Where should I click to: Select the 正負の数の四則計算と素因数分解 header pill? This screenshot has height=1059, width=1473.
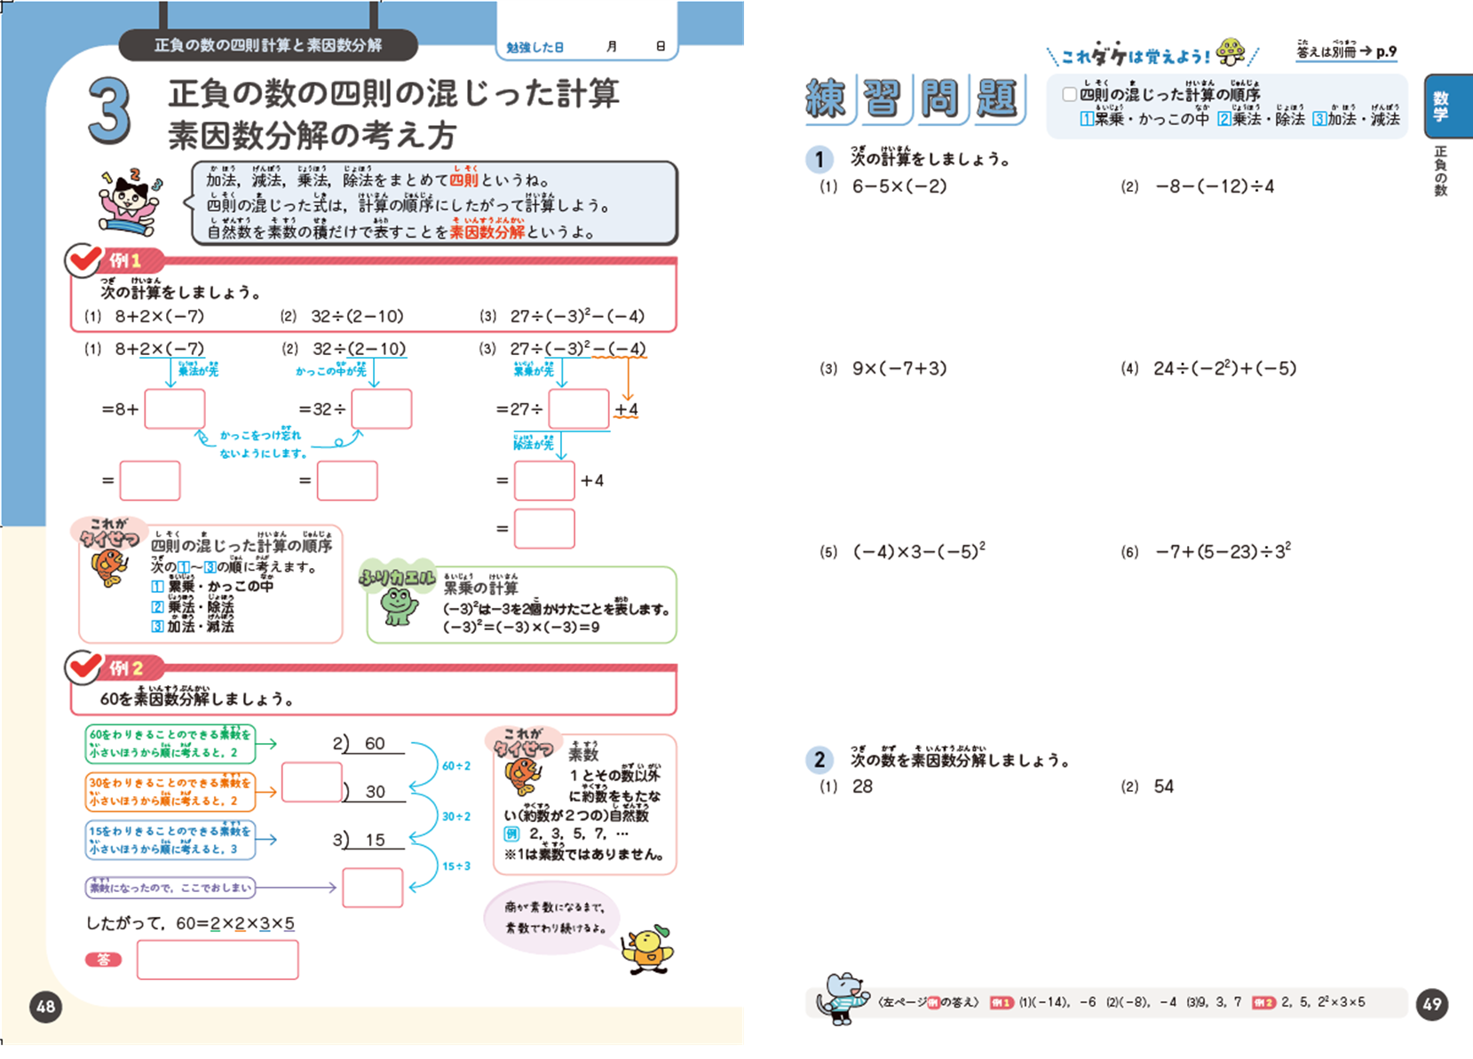click(268, 44)
